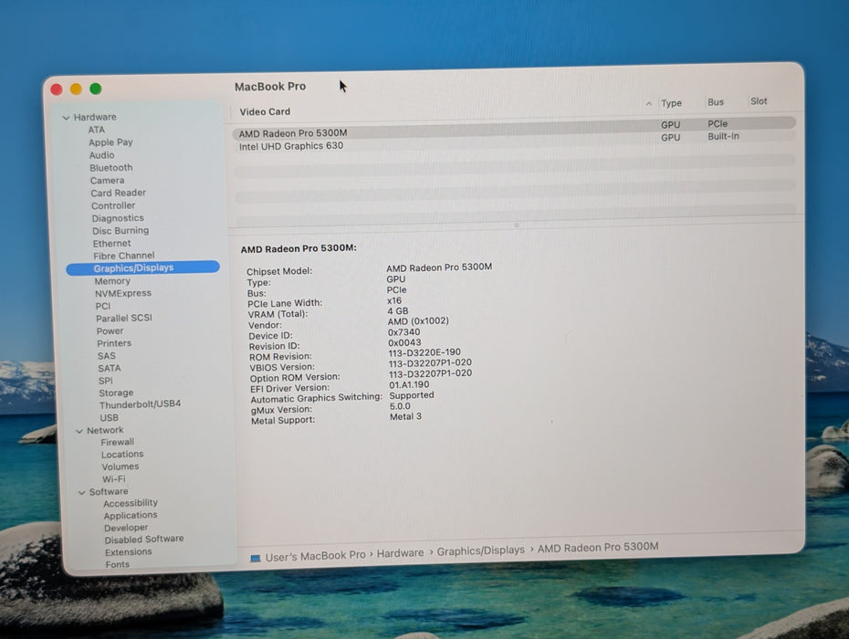Select NVMExpress in the sidebar
Viewport: 849px width, 639px height.
click(123, 294)
